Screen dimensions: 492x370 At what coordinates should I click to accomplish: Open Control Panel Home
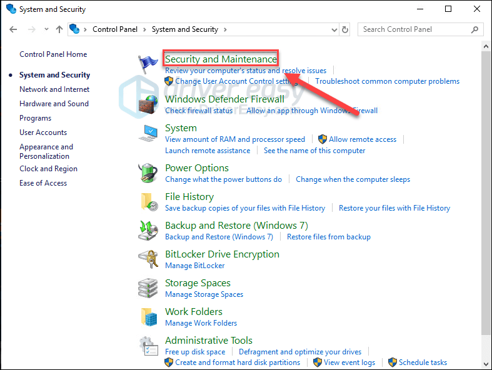click(x=53, y=54)
